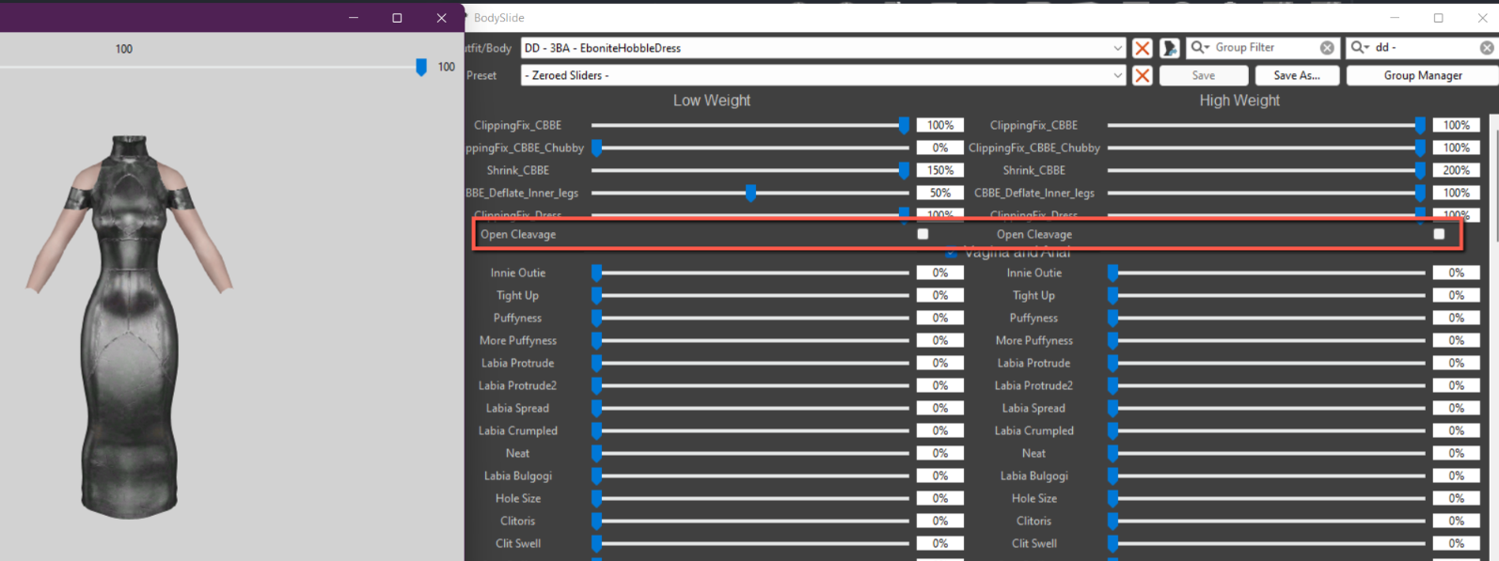Open the outfit in Outfit Studio
This screenshot has width=1499, height=561.
coord(1170,48)
